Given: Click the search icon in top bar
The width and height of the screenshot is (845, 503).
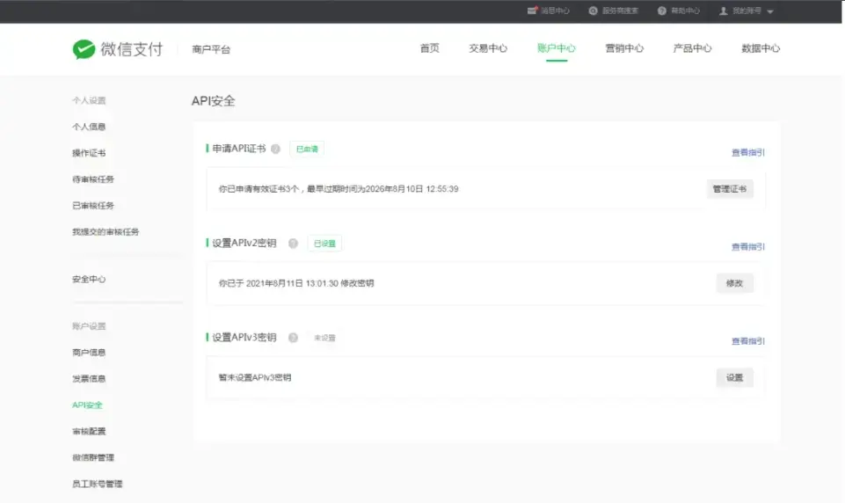Looking at the screenshot, I should point(594,11).
